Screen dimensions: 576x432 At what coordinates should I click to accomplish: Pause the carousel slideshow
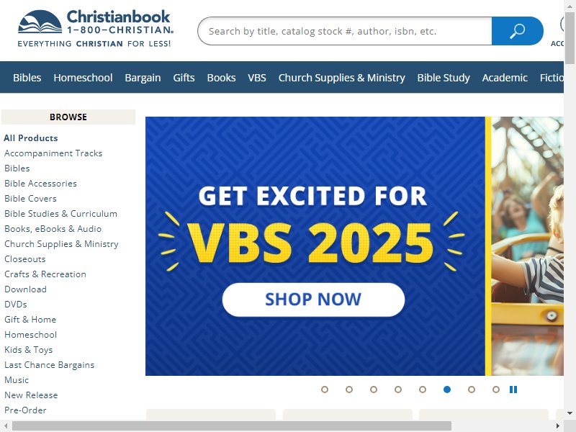tap(513, 390)
